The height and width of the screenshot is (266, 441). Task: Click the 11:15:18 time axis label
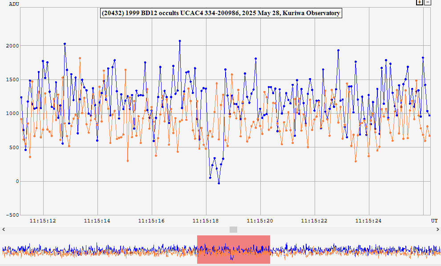206,221
